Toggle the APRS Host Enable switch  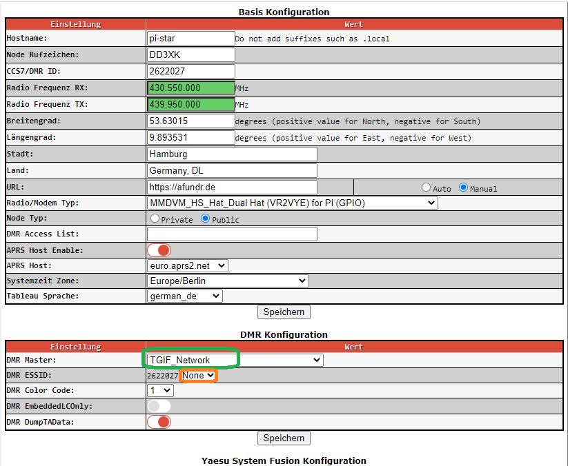point(159,250)
